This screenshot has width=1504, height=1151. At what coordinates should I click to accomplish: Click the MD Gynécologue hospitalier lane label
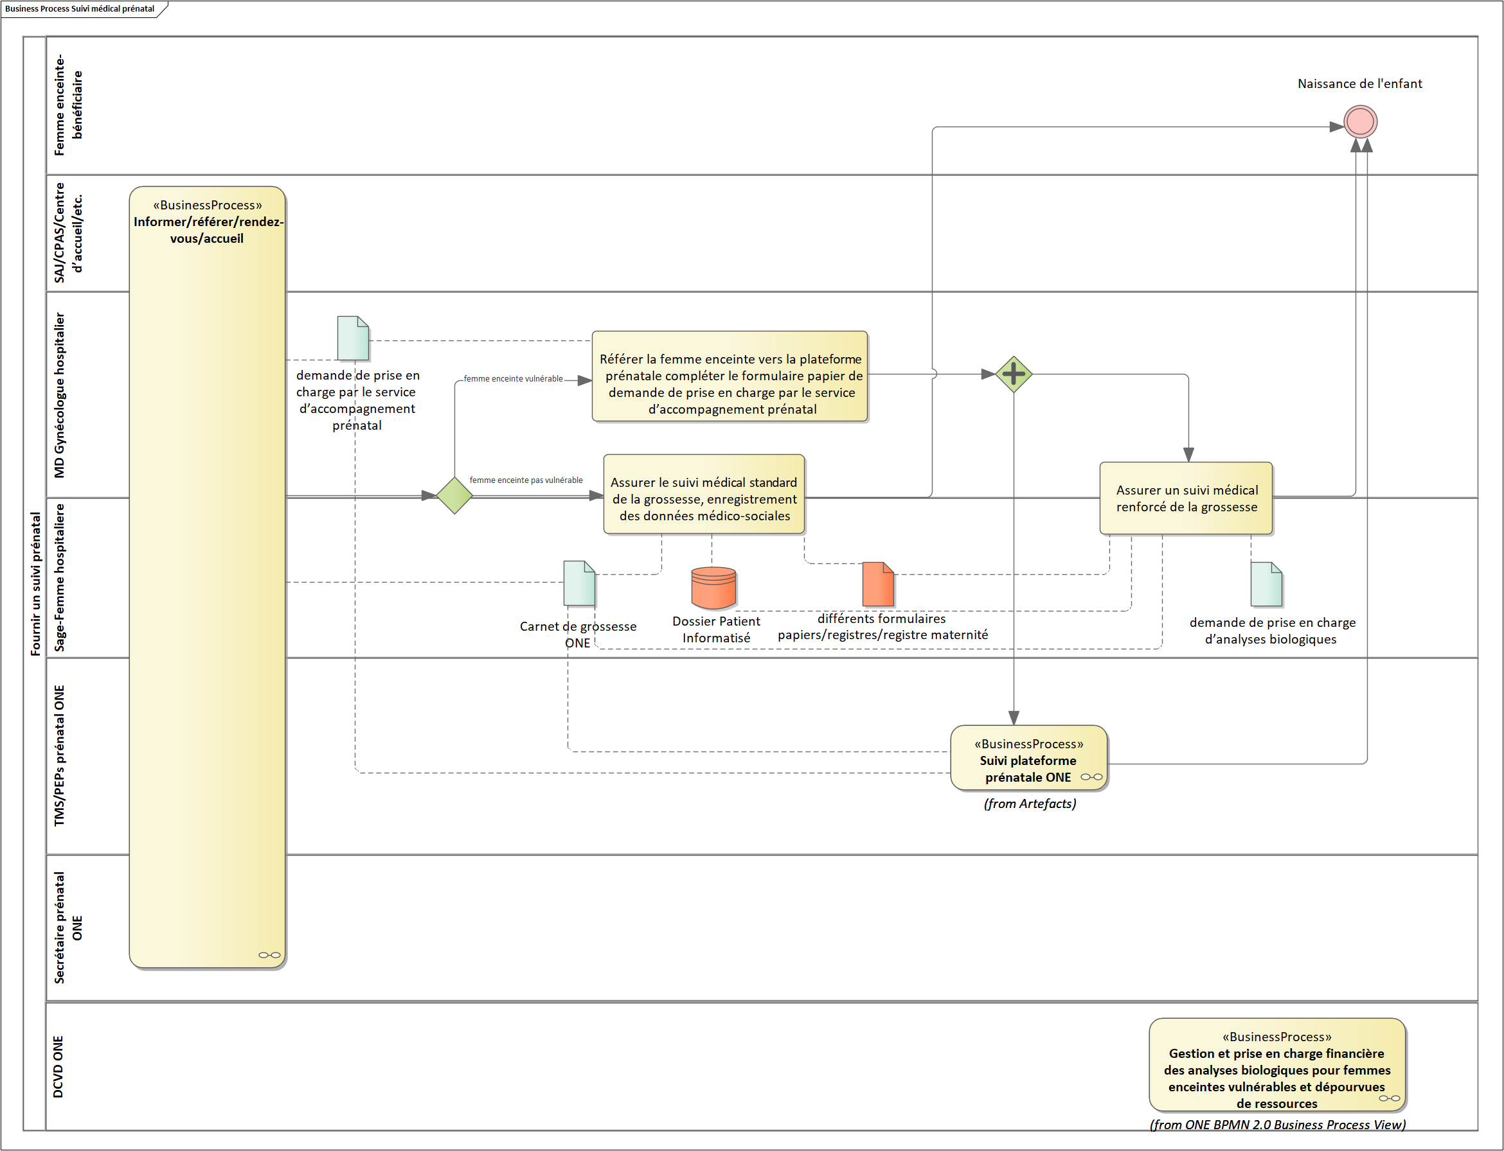[60, 395]
